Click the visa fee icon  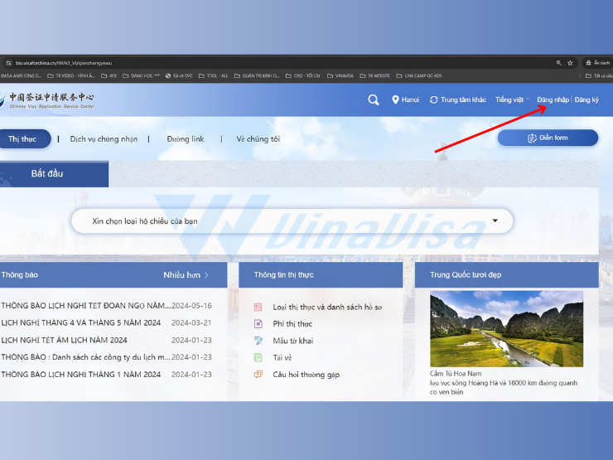click(258, 324)
